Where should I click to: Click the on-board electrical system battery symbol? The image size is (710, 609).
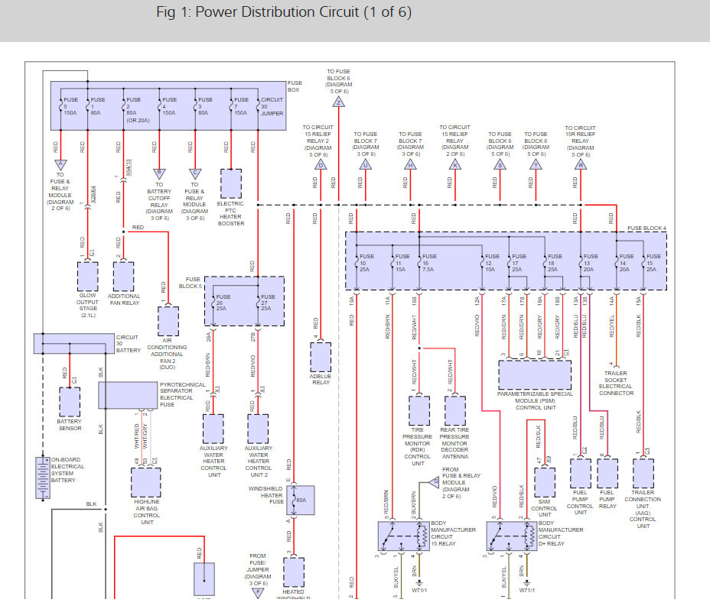[43, 478]
